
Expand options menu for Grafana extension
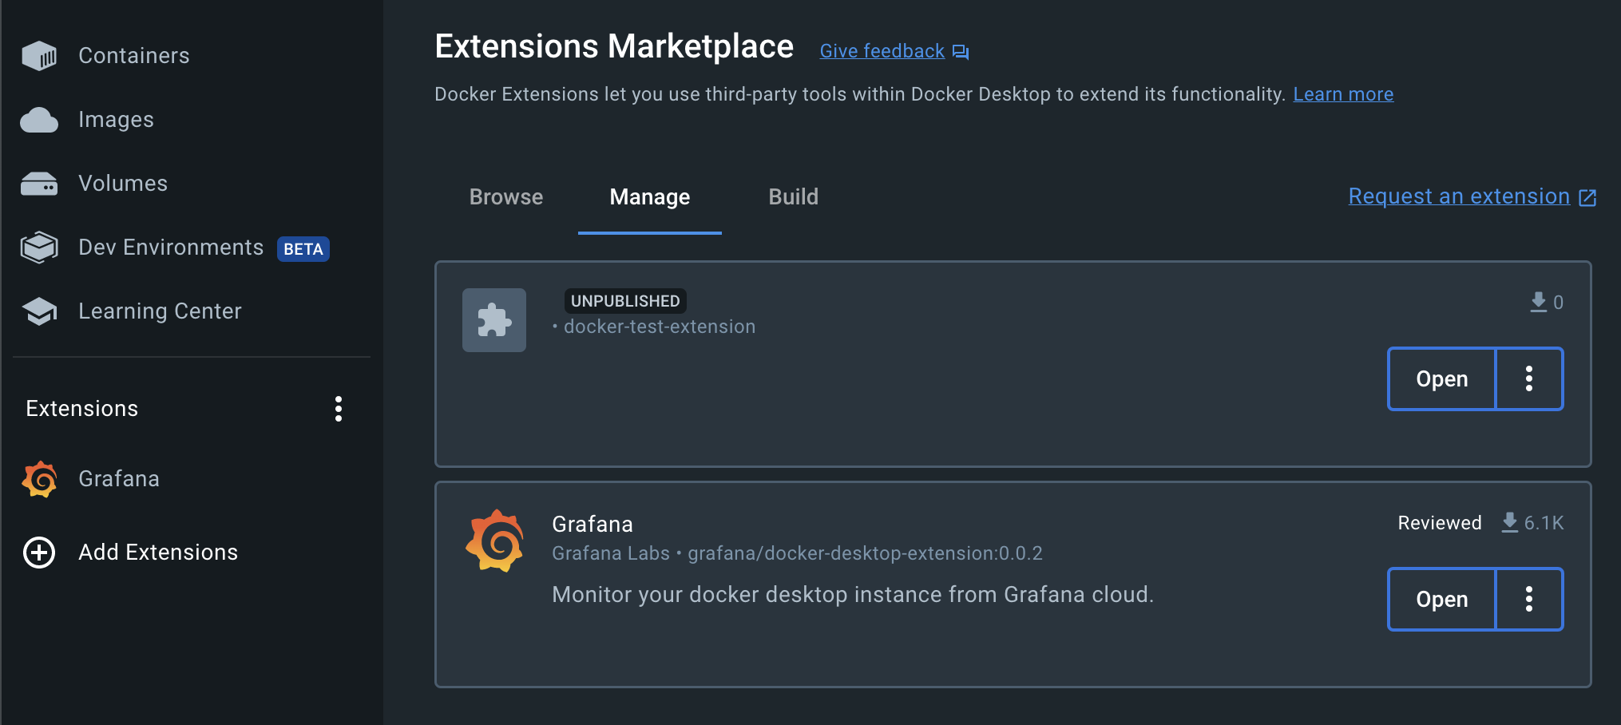(x=1528, y=599)
